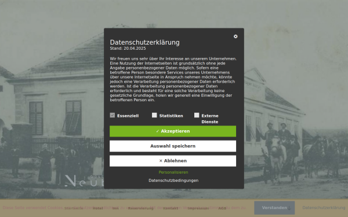The image size is (348, 217).
Task: Close the Datenschutzerklärung dialog with X icon
Action: [x=235, y=36]
